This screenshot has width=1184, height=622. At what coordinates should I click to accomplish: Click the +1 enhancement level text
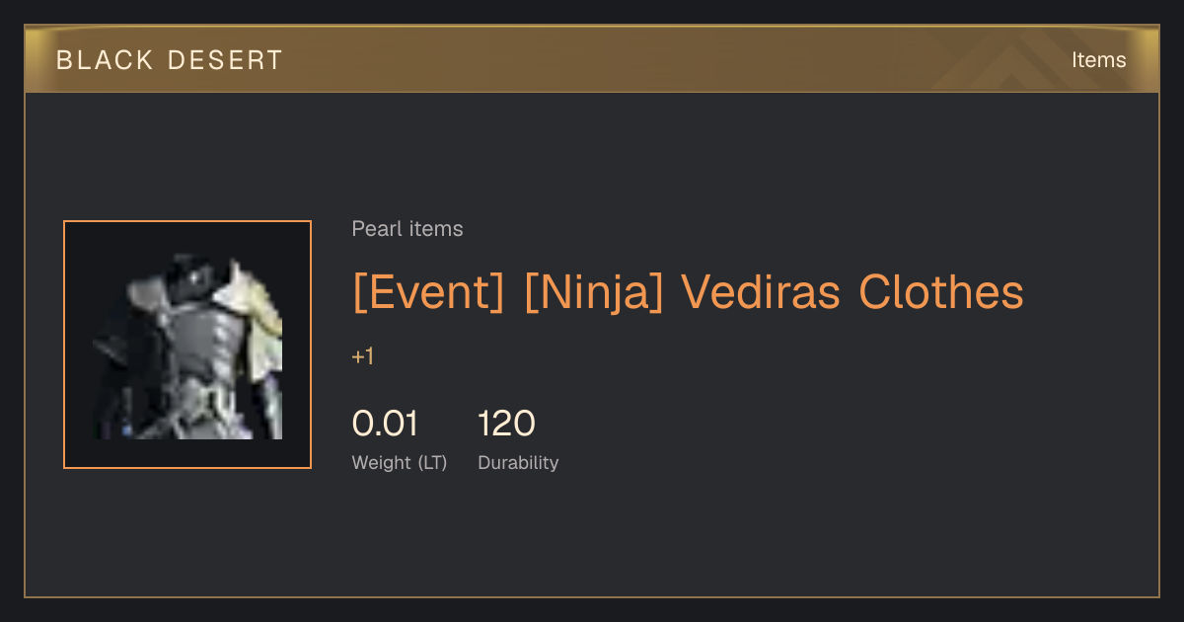tap(363, 356)
